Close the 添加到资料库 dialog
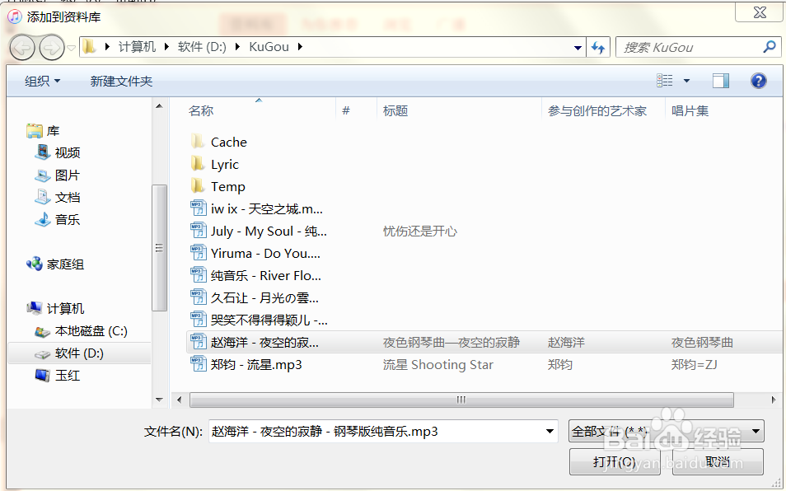This screenshot has width=786, height=491. click(760, 12)
